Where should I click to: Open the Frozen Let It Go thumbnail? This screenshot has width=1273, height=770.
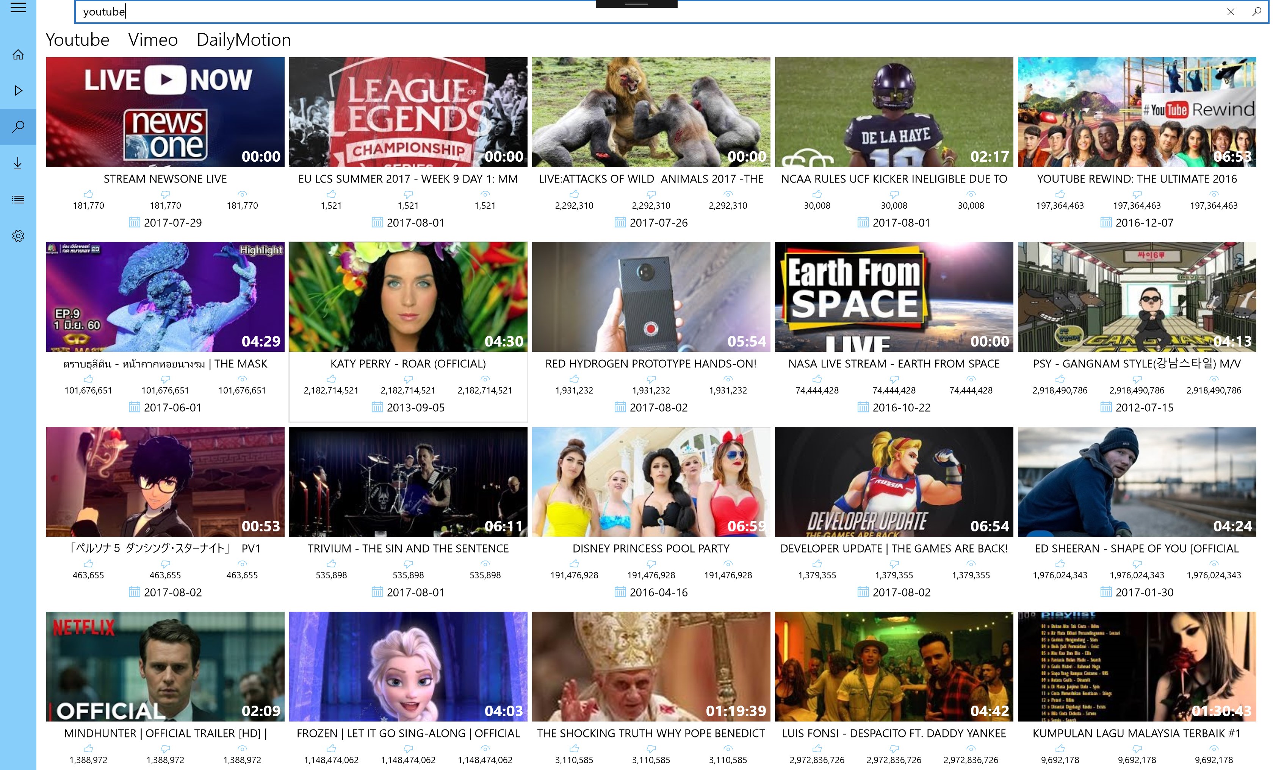click(x=408, y=666)
